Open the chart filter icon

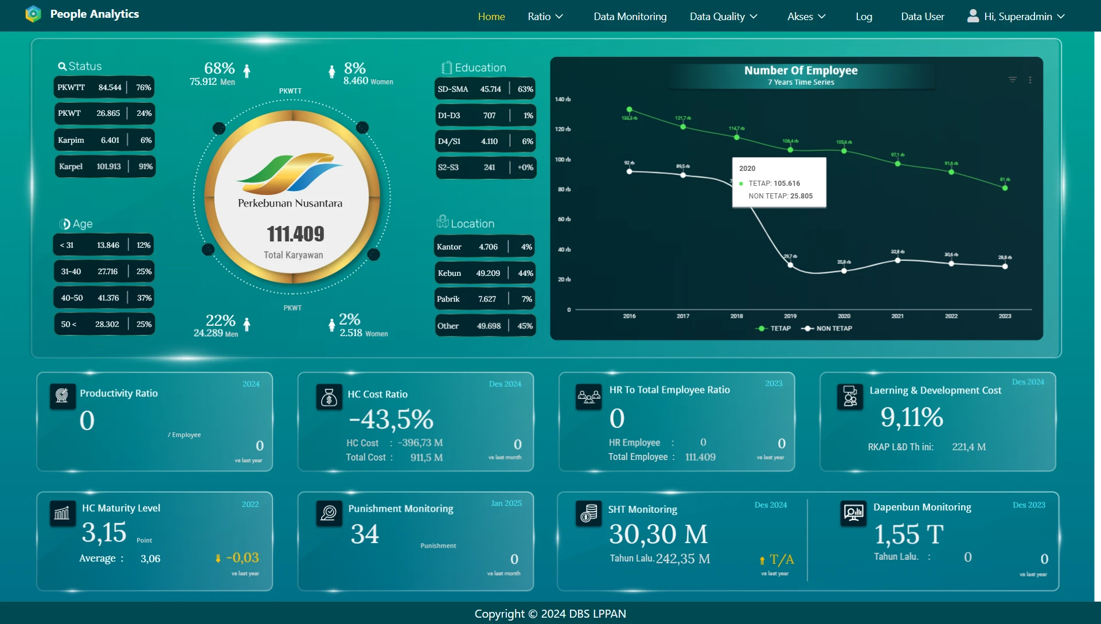tap(1013, 79)
